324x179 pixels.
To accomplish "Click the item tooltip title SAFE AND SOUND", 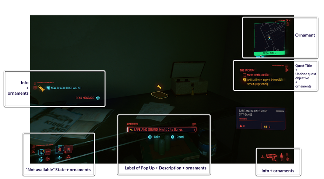I will tap(253, 113).
